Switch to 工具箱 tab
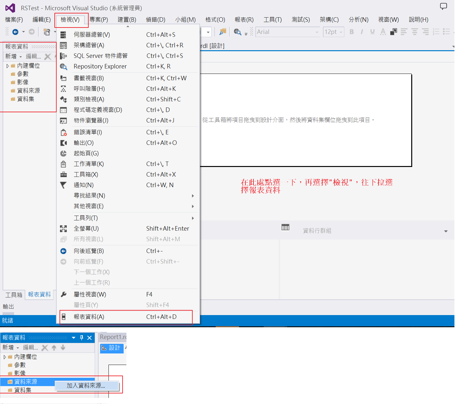457x404 pixels. [x=14, y=295]
